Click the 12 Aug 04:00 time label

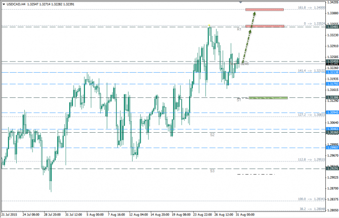[x=138, y=214]
